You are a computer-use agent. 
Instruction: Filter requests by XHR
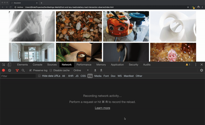tap(71, 76)
